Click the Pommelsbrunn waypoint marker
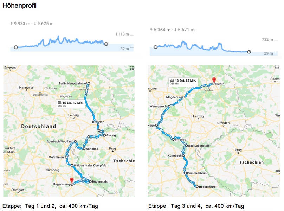284x211 pixels. (185, 173)
